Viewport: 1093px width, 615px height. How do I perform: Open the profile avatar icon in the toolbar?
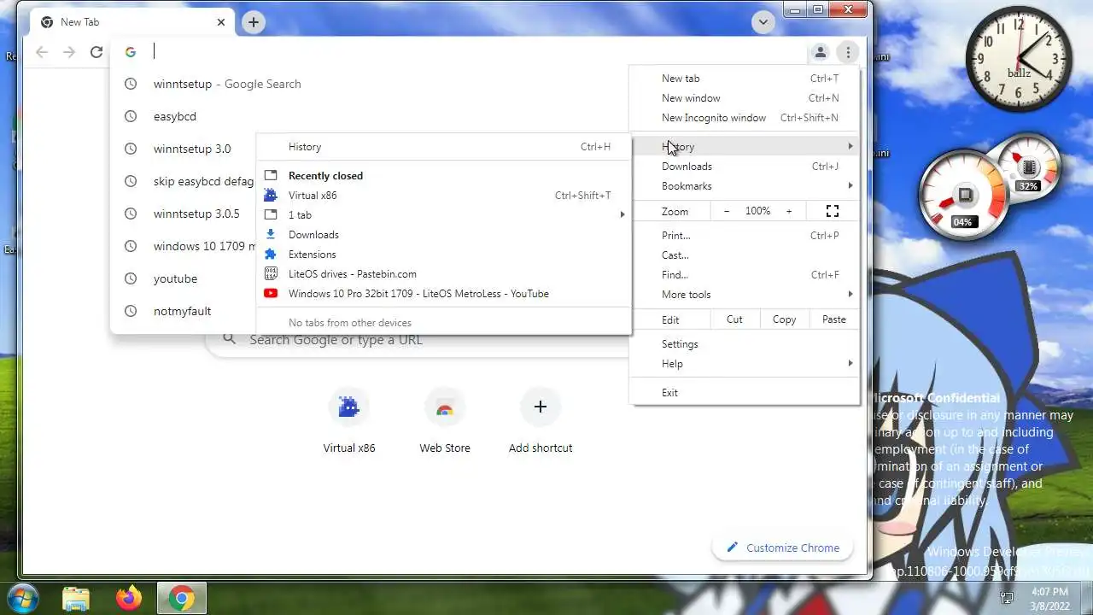pyautogui.click(x=820, y=52)
